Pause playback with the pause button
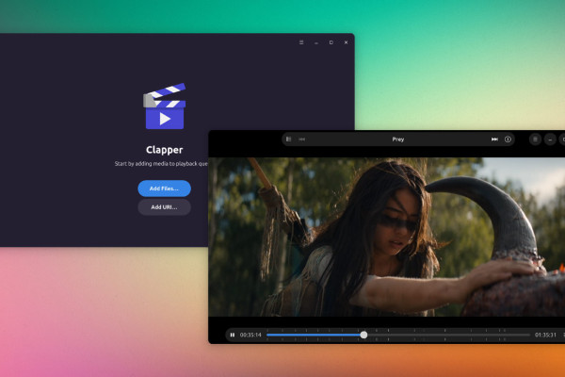The height and width of the screenshot is (377, 565). (x=233, y=335)
